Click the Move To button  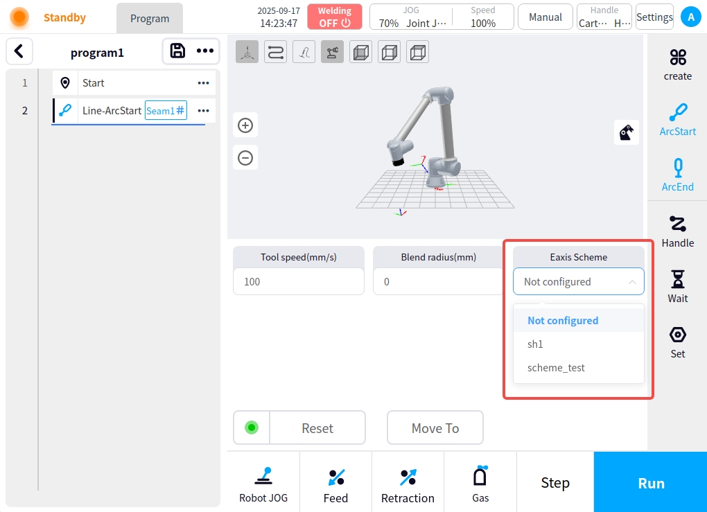click(x=435, y=428)
